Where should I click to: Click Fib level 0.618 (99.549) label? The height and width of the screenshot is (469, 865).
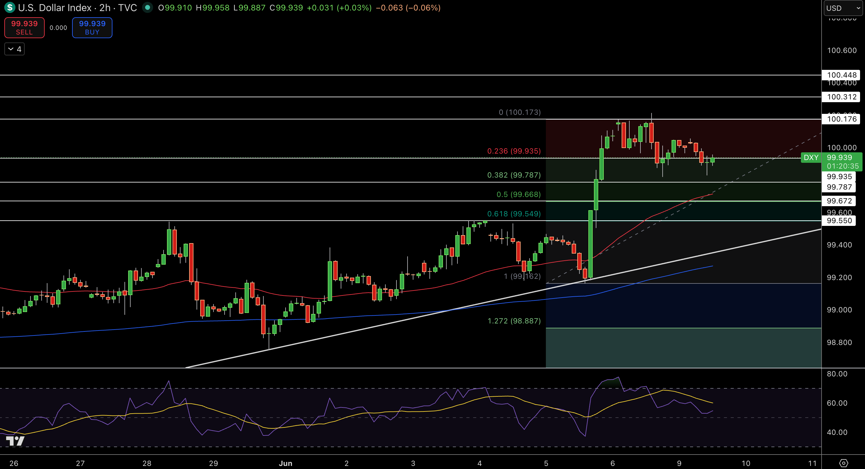coord(514,214)
